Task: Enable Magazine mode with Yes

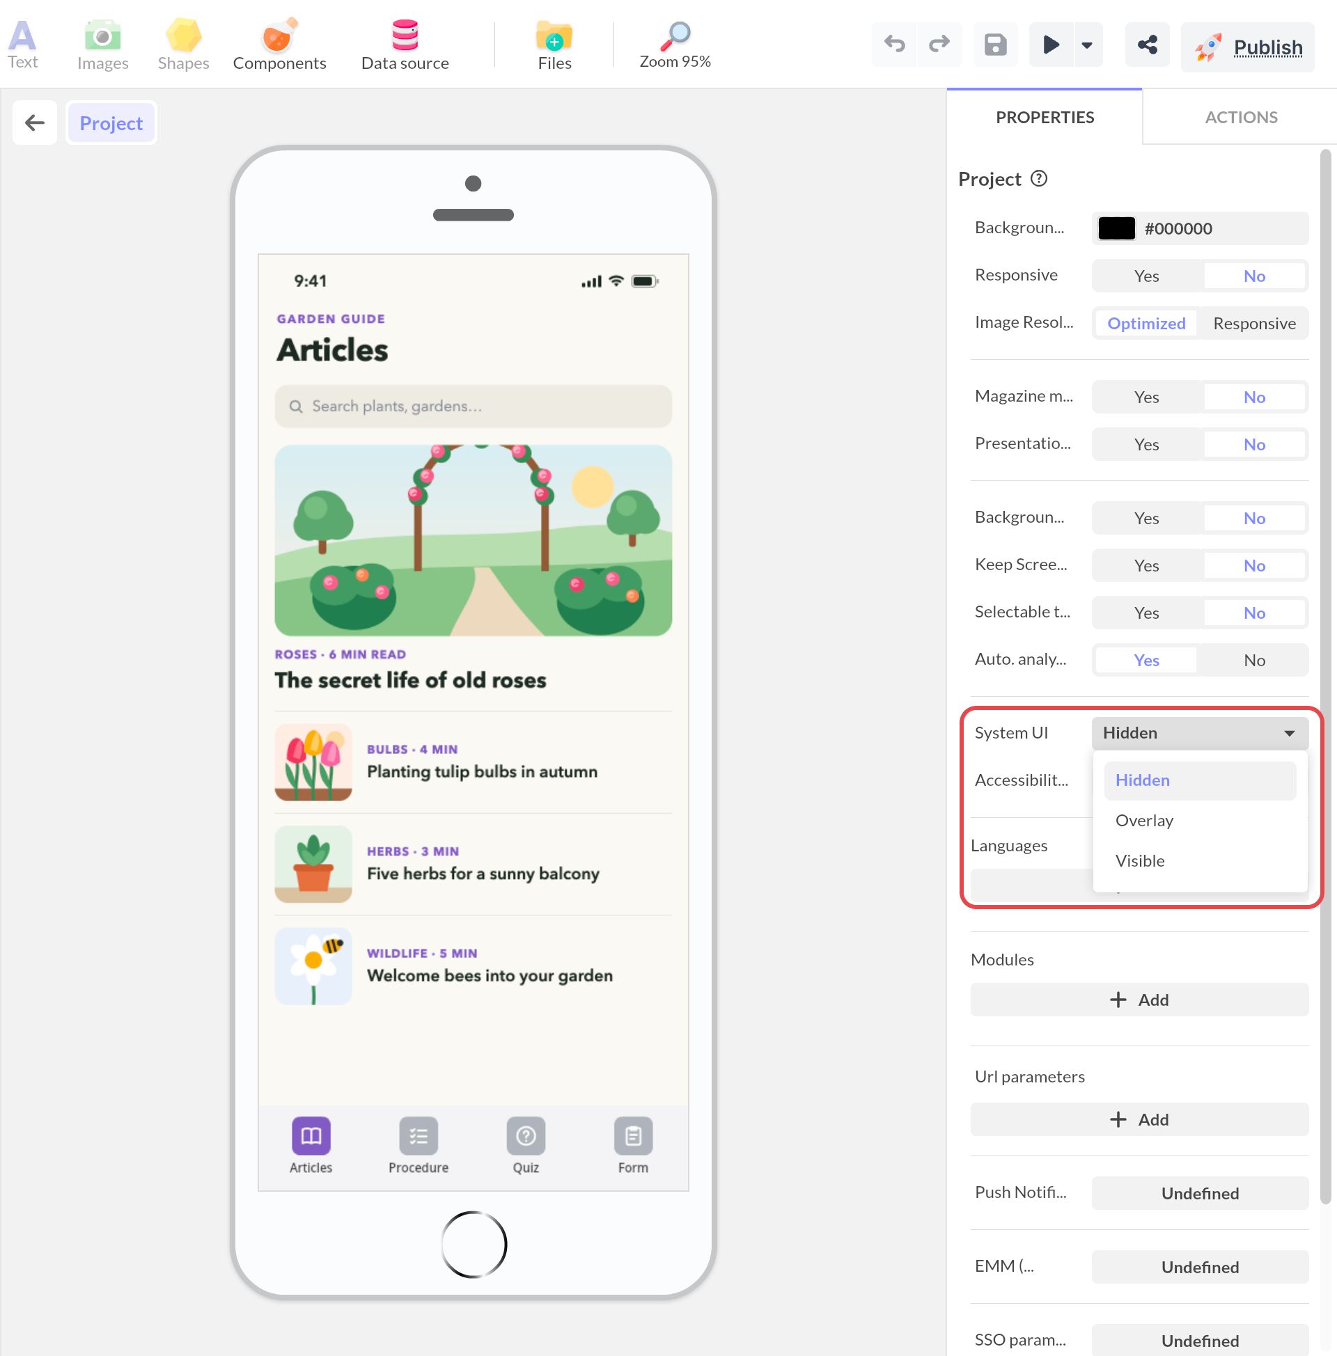Action: (x=1146, y=397)
